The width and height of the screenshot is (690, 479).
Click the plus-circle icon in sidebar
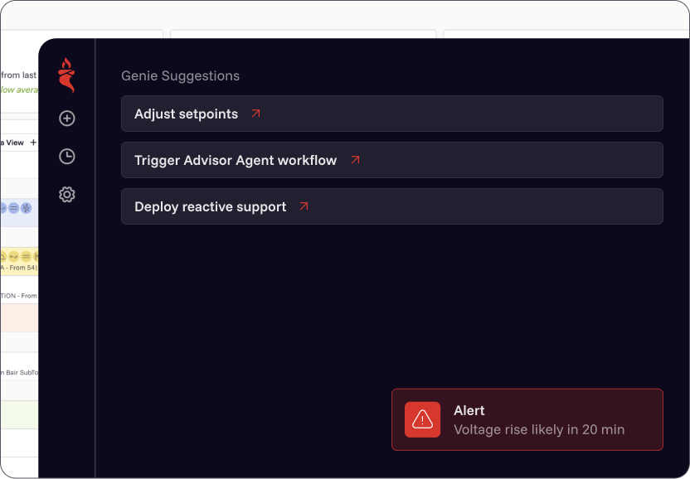coord(67,119)
